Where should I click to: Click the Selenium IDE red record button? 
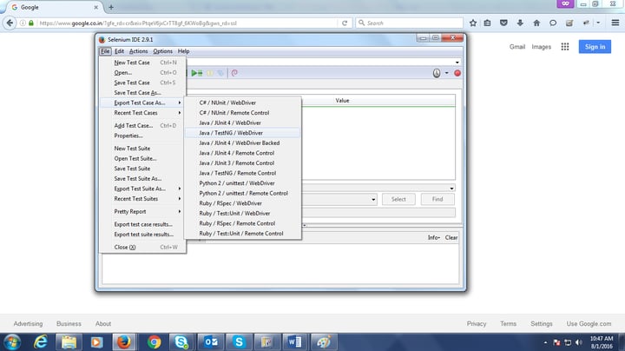[x=457, y=73]
